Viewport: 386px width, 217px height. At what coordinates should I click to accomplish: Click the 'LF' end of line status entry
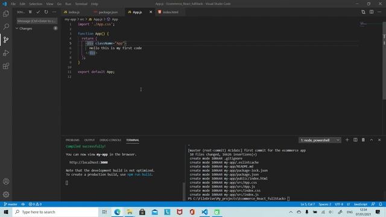(349, 204)
